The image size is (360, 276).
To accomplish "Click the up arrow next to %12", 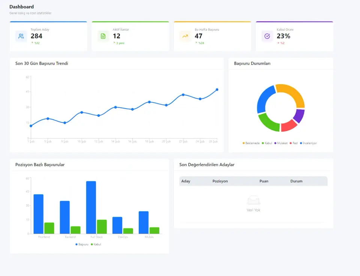I will pyautogui.click(x=32, y=43).
